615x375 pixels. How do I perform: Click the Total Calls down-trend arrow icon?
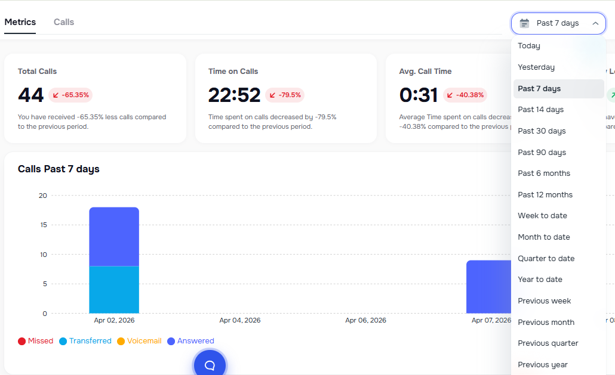pos(56,95)
